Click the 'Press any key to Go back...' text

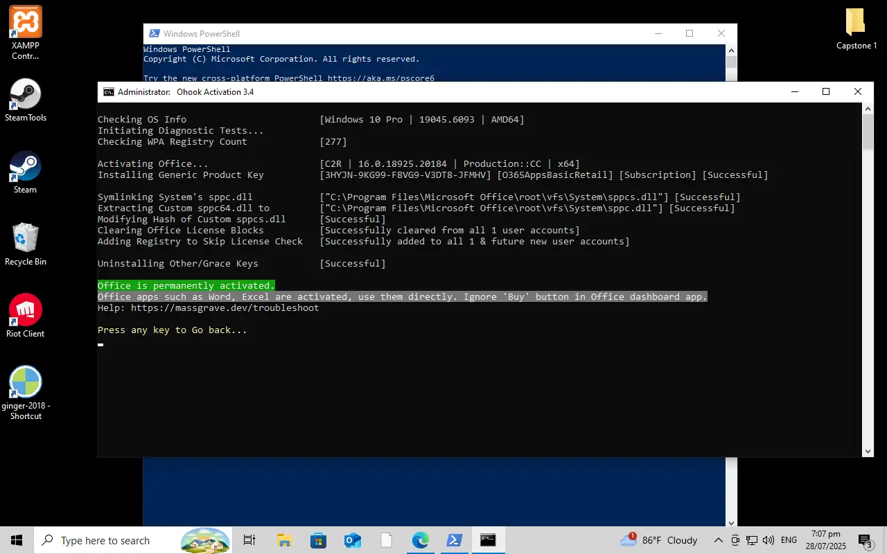[173, 330]
